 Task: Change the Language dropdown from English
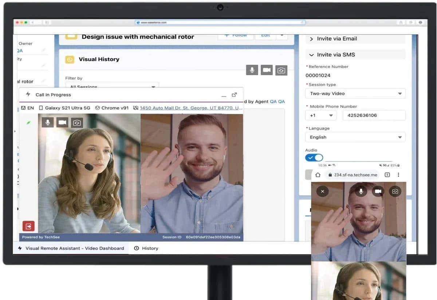[401, 137]
